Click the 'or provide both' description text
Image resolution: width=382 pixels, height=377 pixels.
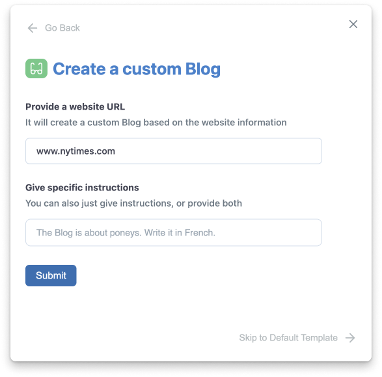(x=209, y=203)
